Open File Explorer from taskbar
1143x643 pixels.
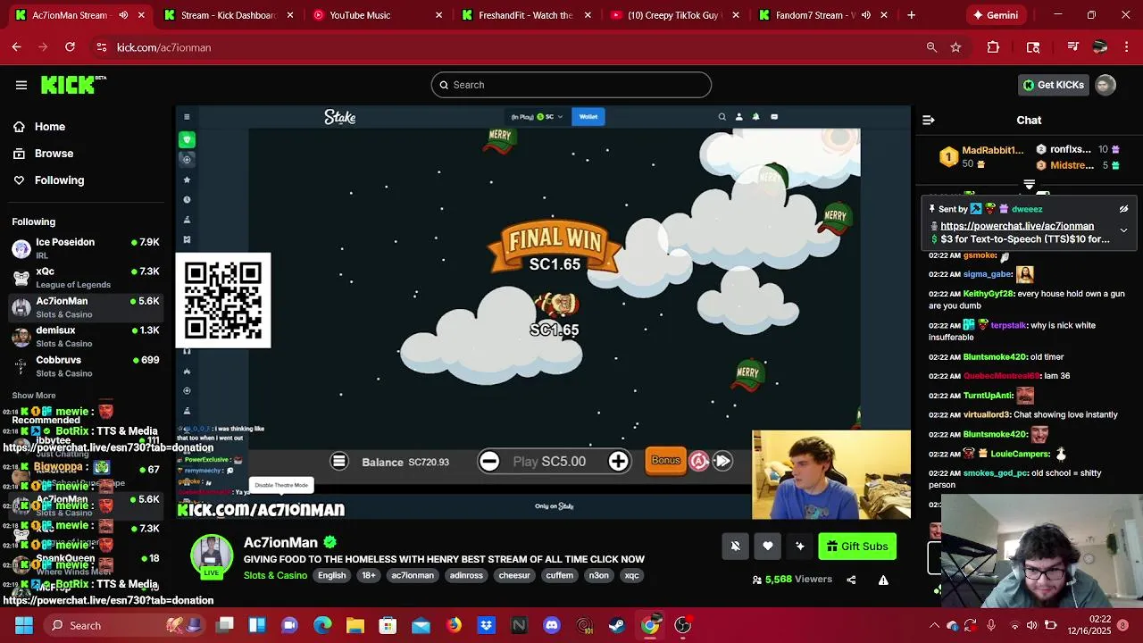(355, 625)
